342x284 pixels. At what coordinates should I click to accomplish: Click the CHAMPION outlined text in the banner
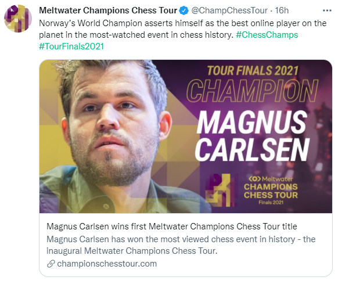(x=252, y=91)
